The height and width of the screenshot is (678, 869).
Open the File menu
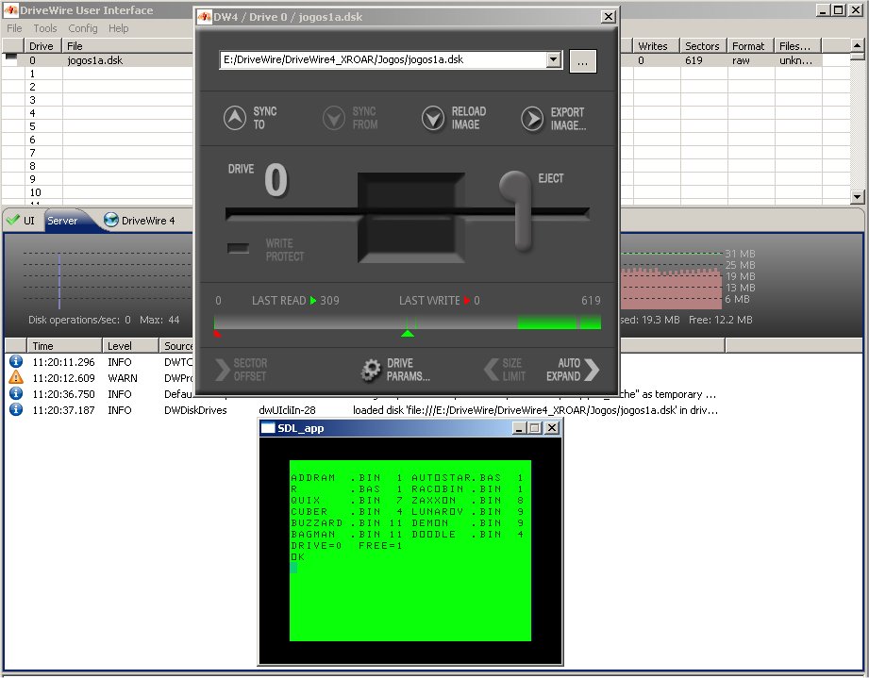[x=14, y=28]
